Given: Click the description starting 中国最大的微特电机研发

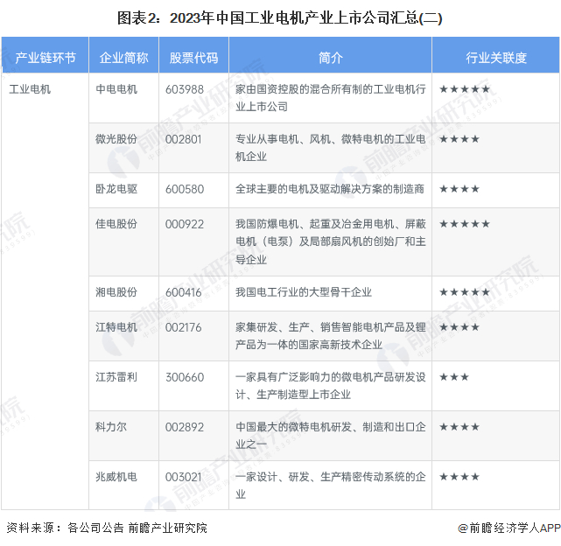Looking at the screenshot, I should (x=330, y=435).
